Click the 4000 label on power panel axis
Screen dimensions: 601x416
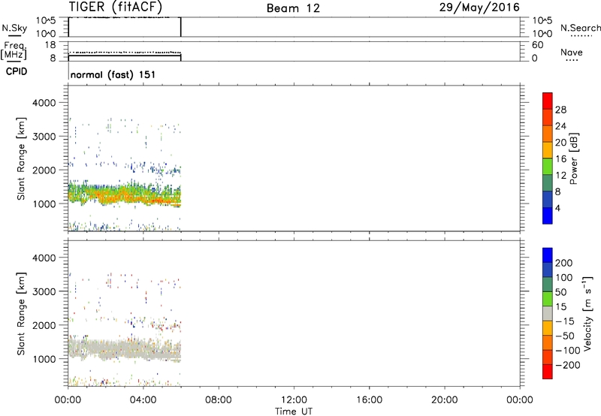[44, 103]
